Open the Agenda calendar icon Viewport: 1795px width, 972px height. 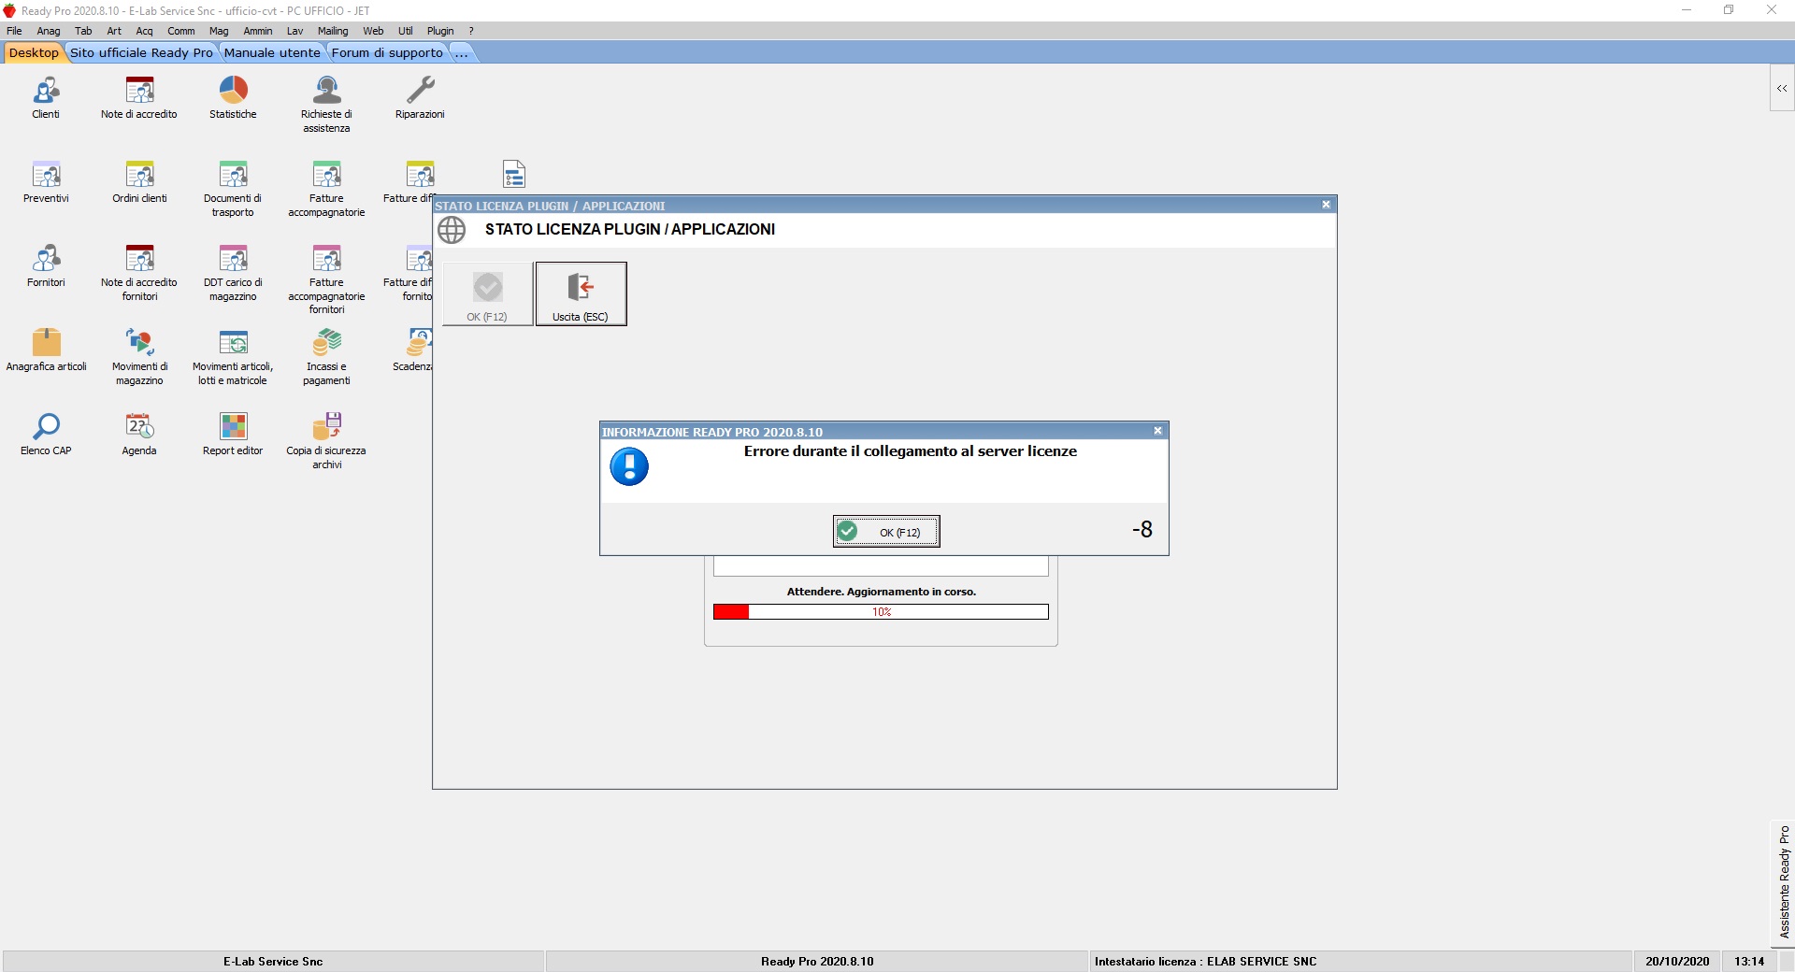point(139,434)
